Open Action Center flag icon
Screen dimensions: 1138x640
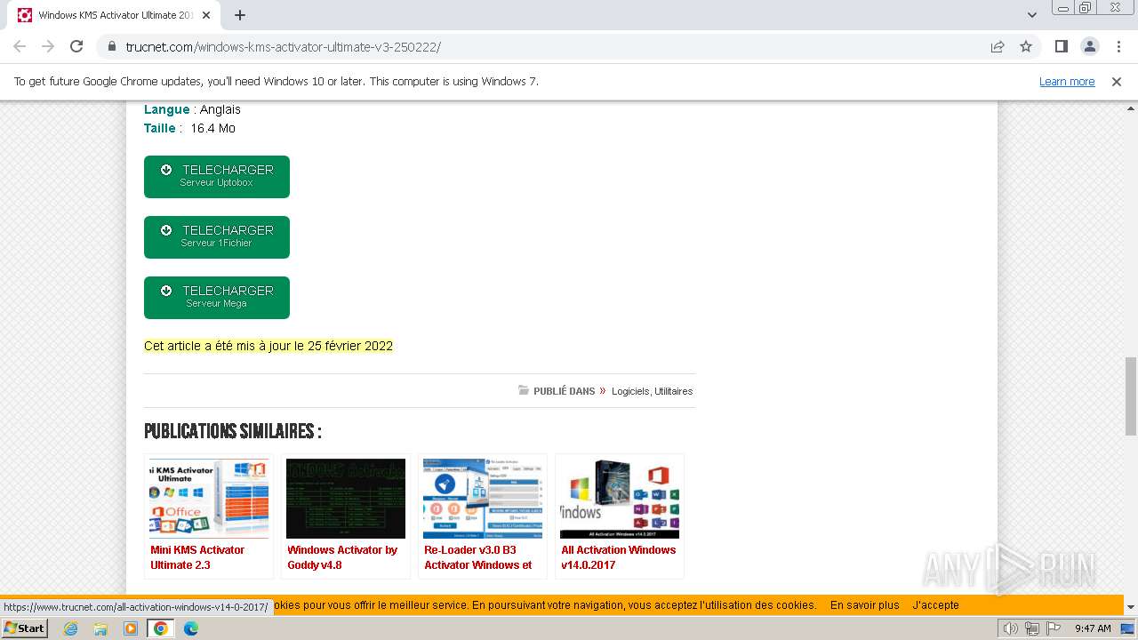click(1054, 628)
